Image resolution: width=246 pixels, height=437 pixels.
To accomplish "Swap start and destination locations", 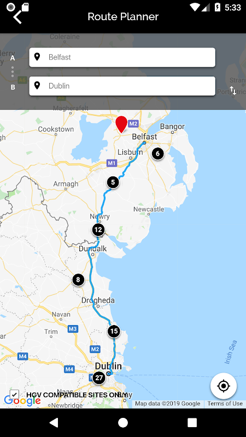I will click(233, 90).
